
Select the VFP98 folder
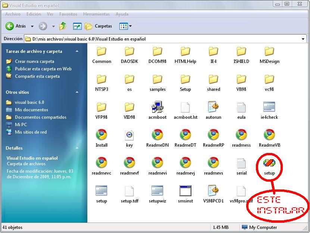(101, 111)
